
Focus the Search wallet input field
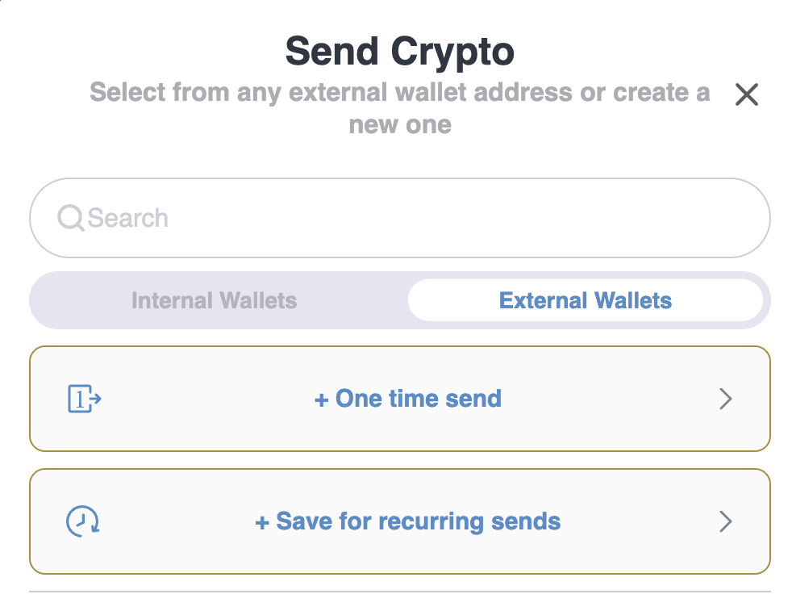pos(399,218)
